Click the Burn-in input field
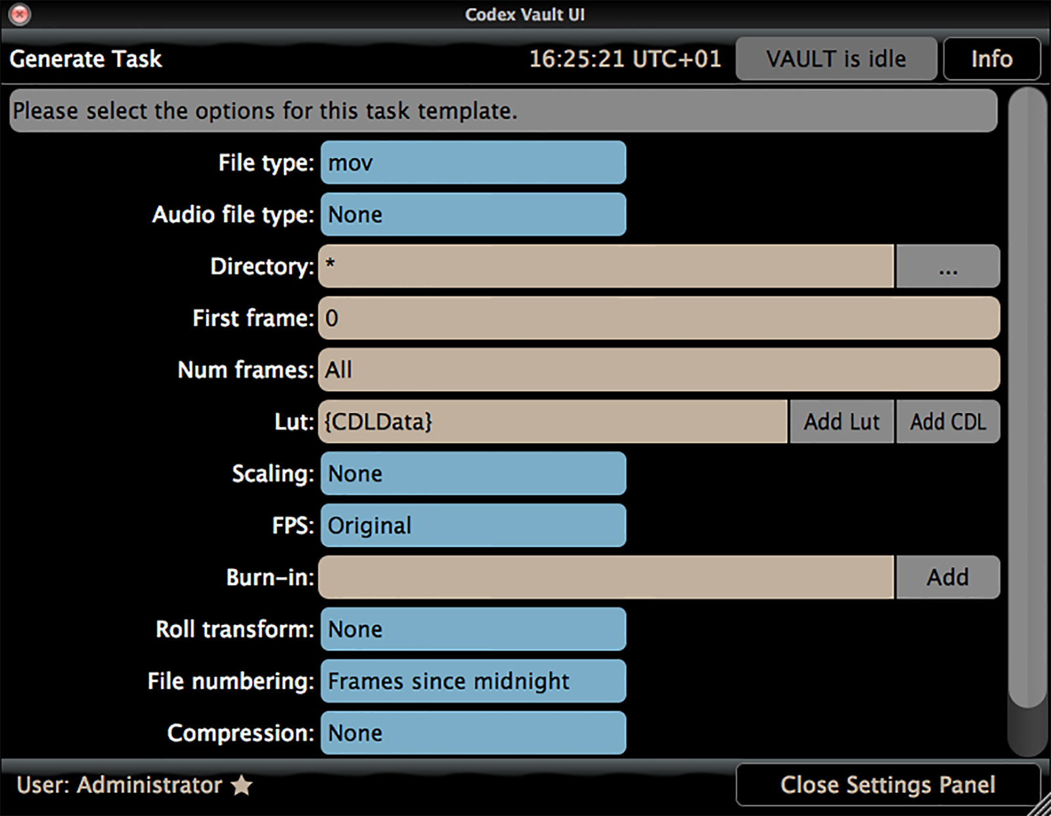The width and height of the screenshot is (1051, 816). point(606,577)
